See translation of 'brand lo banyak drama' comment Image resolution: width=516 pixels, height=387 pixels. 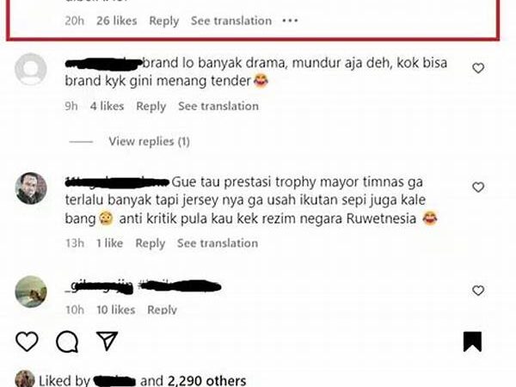(x=218, y=107)
